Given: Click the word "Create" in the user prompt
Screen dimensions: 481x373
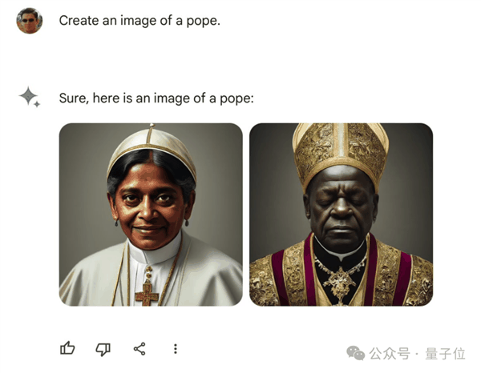Looking at the screenshot, I should [x=79, y=20].
